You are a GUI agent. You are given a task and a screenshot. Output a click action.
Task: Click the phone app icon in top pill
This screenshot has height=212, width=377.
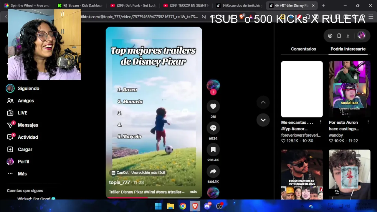(x=339, y=36)
